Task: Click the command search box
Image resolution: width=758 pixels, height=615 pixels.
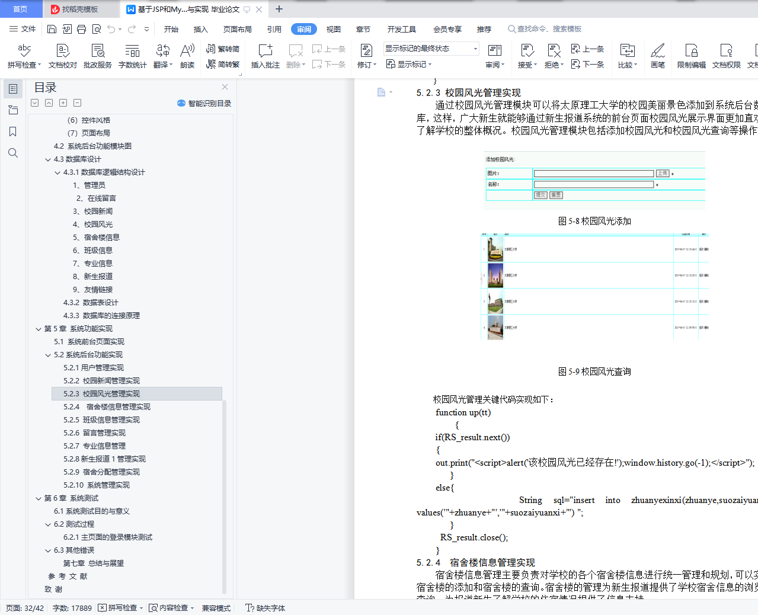Action: click(x=545, y=29)
